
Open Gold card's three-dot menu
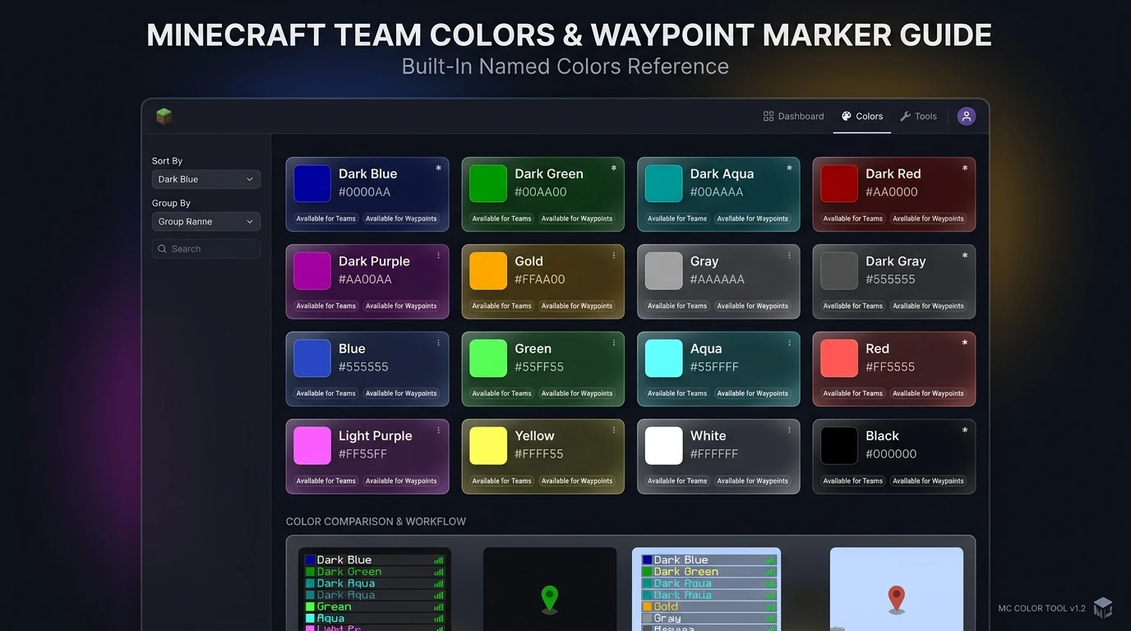[x=613, y=256]
